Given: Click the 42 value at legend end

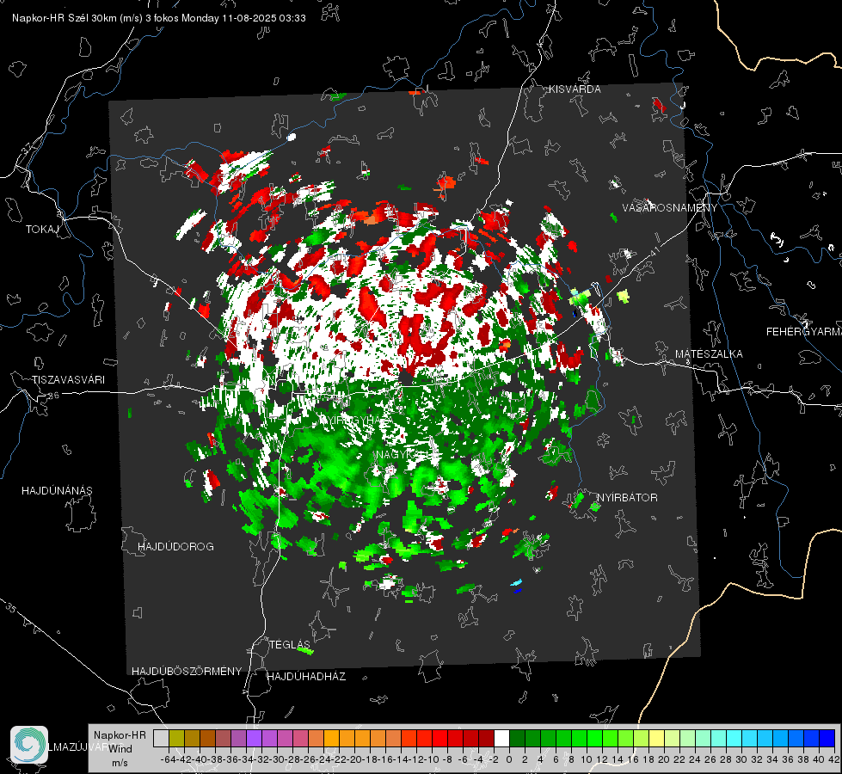Looking at the screenshot, I should coord(833,759).
